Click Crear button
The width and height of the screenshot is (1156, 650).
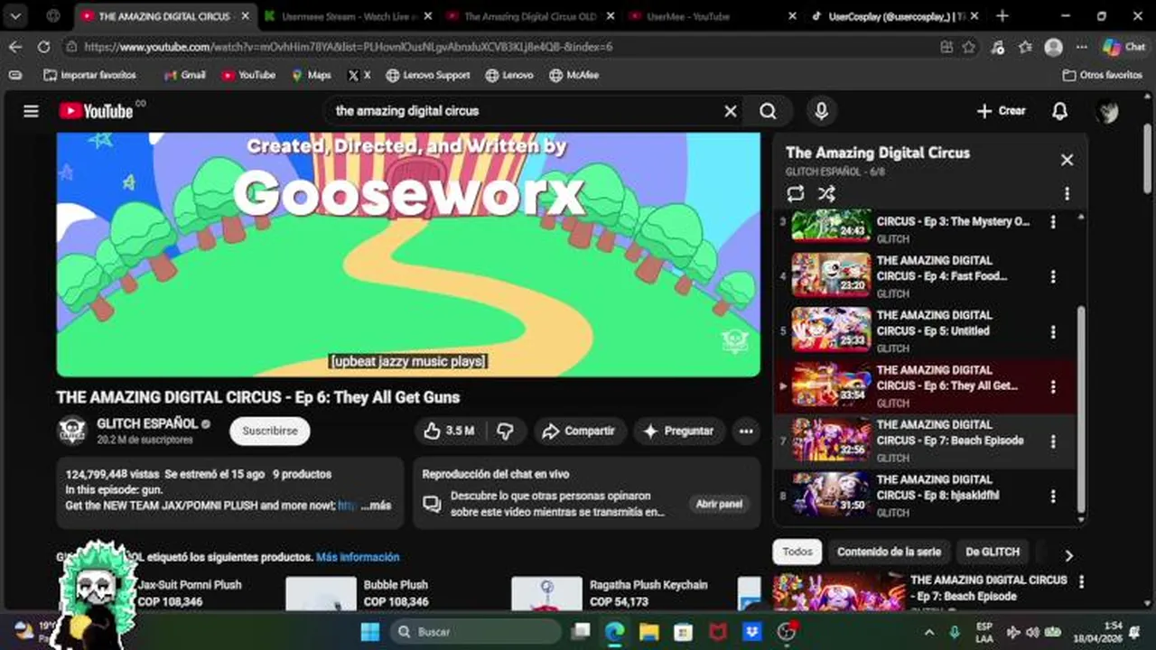point(1002,111)
